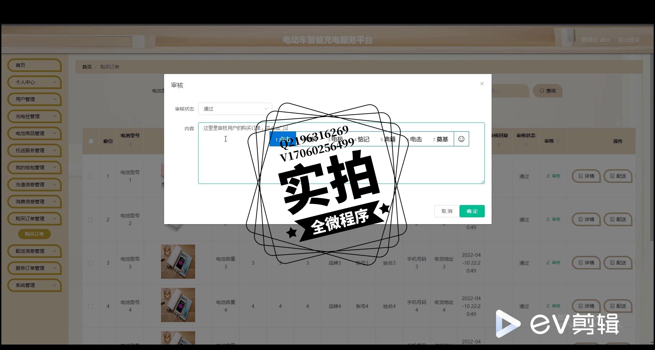Open the battery product thumbnail in row 4
This screenshot has width=655, height=350.
[x=178, y=305]
